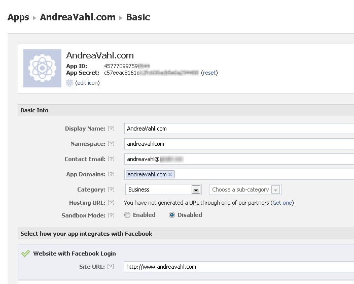
Task: Click the Get one hosting URL link
Action: (x=282, y=203)
